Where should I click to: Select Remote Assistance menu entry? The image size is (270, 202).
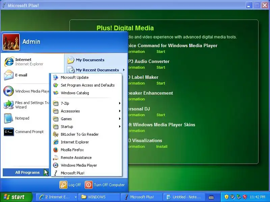(86, 158)
